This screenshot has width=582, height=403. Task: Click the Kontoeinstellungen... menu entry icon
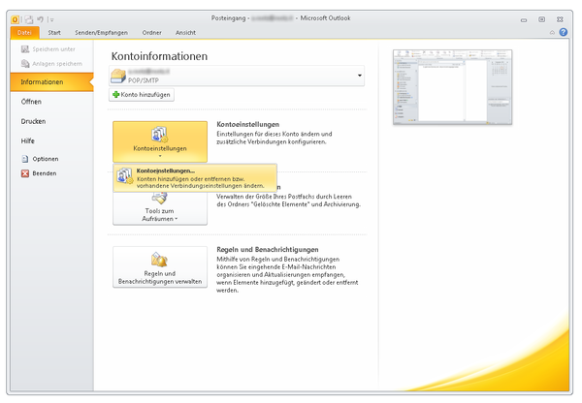(125, 175)
